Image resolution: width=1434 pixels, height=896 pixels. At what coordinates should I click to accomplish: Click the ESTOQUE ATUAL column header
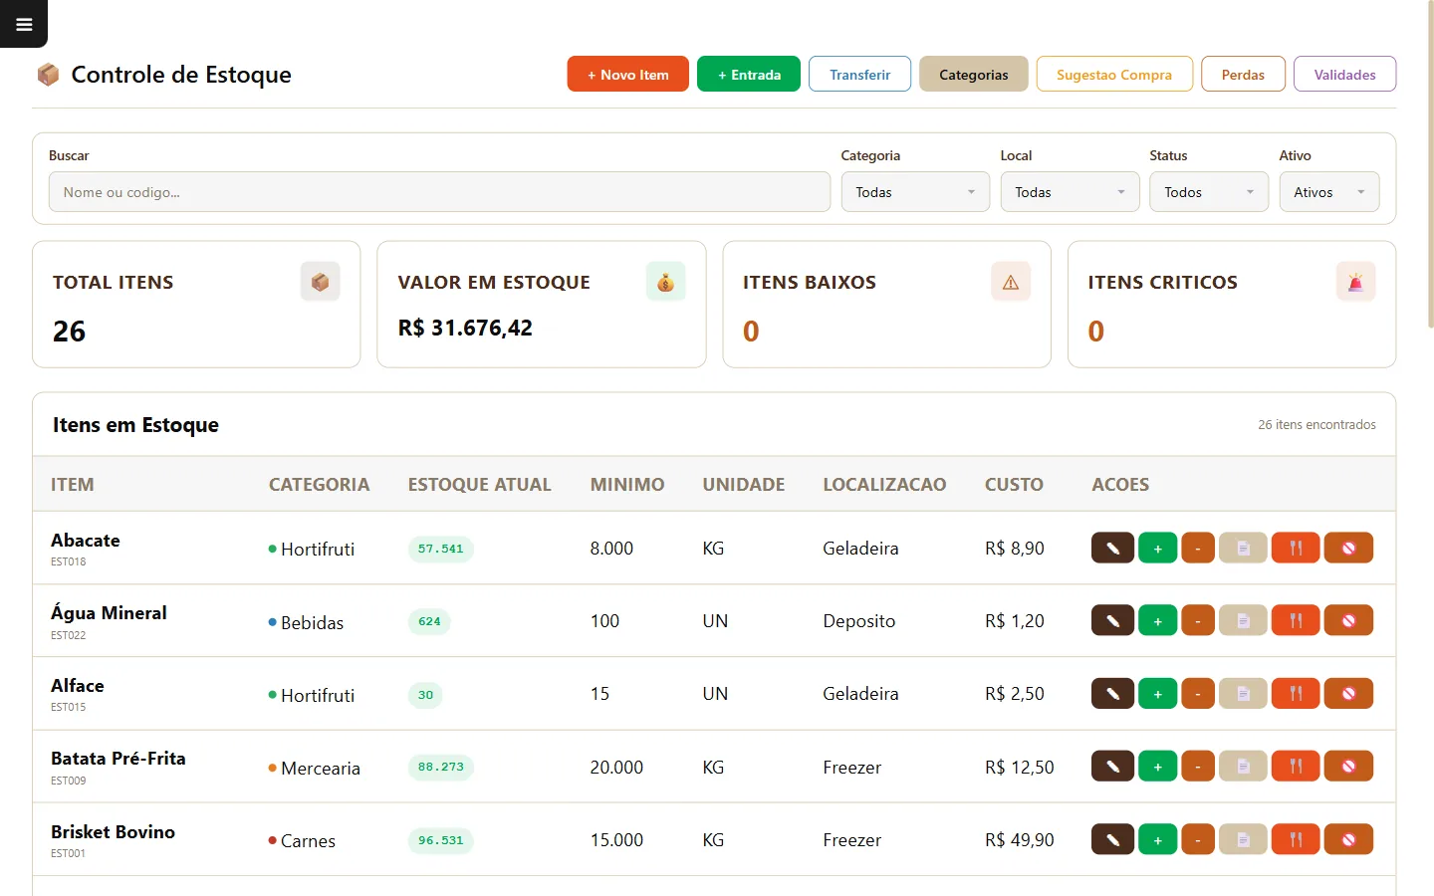479,485
